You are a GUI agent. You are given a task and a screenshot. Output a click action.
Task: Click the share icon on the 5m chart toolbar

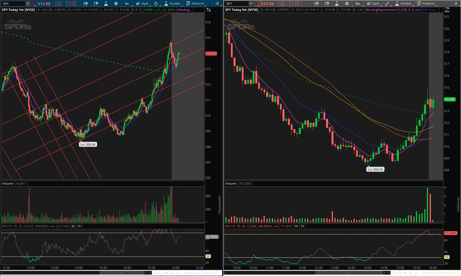click(317, 3)
